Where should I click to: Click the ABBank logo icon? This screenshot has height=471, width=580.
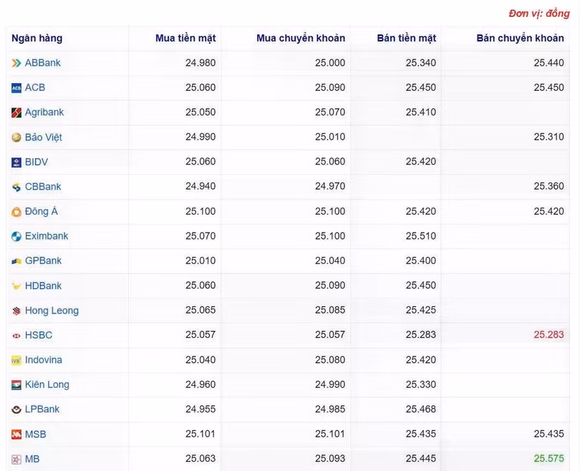[x=16, y=63]
